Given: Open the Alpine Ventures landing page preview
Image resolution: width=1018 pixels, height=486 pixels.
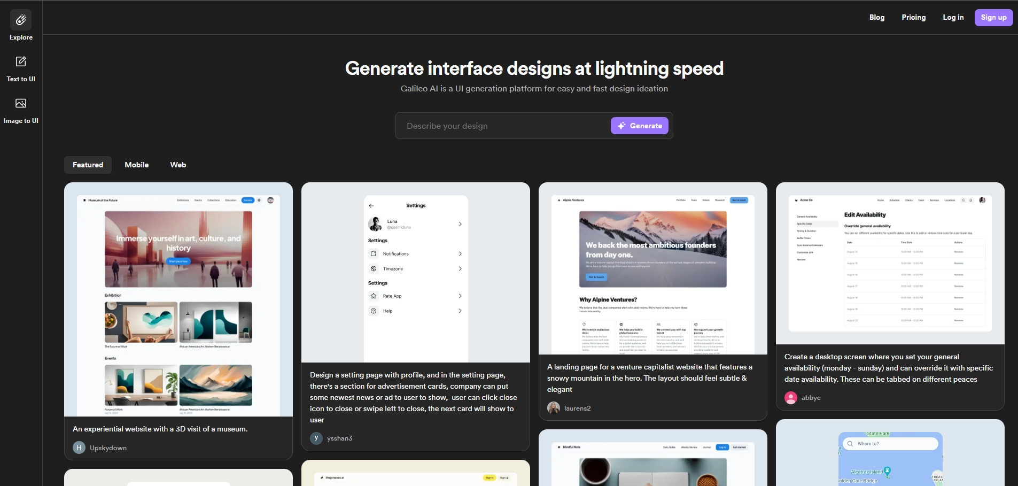Looking at the screenshot, I should click(x=653, y=268).
